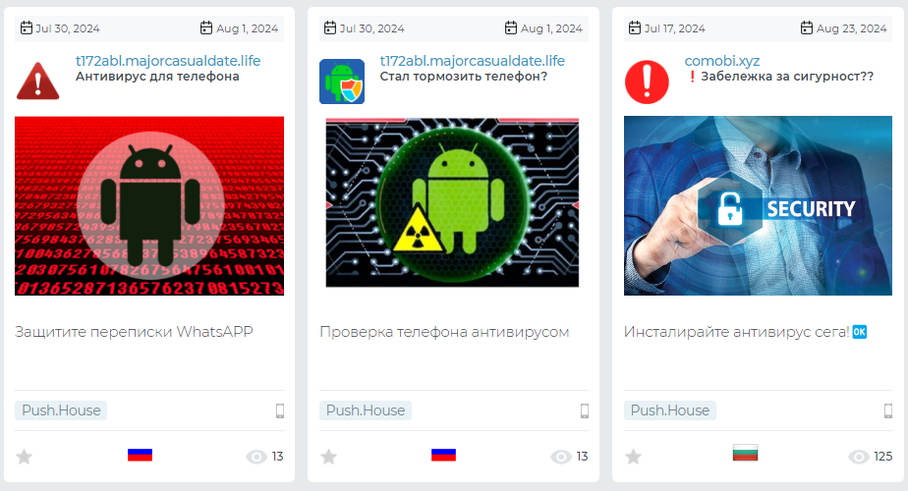Click the Russian flag on second card

coord(443,455)
